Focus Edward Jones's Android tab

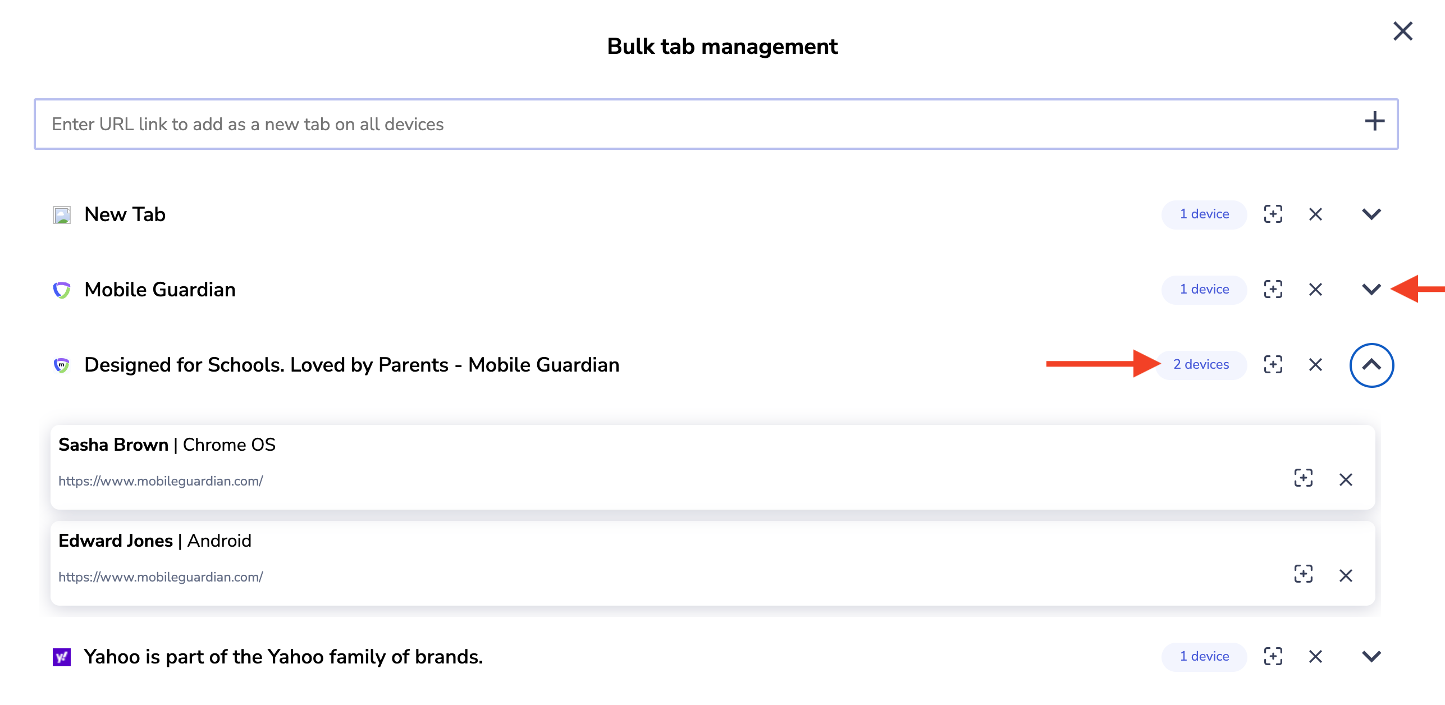[1303, 574]
